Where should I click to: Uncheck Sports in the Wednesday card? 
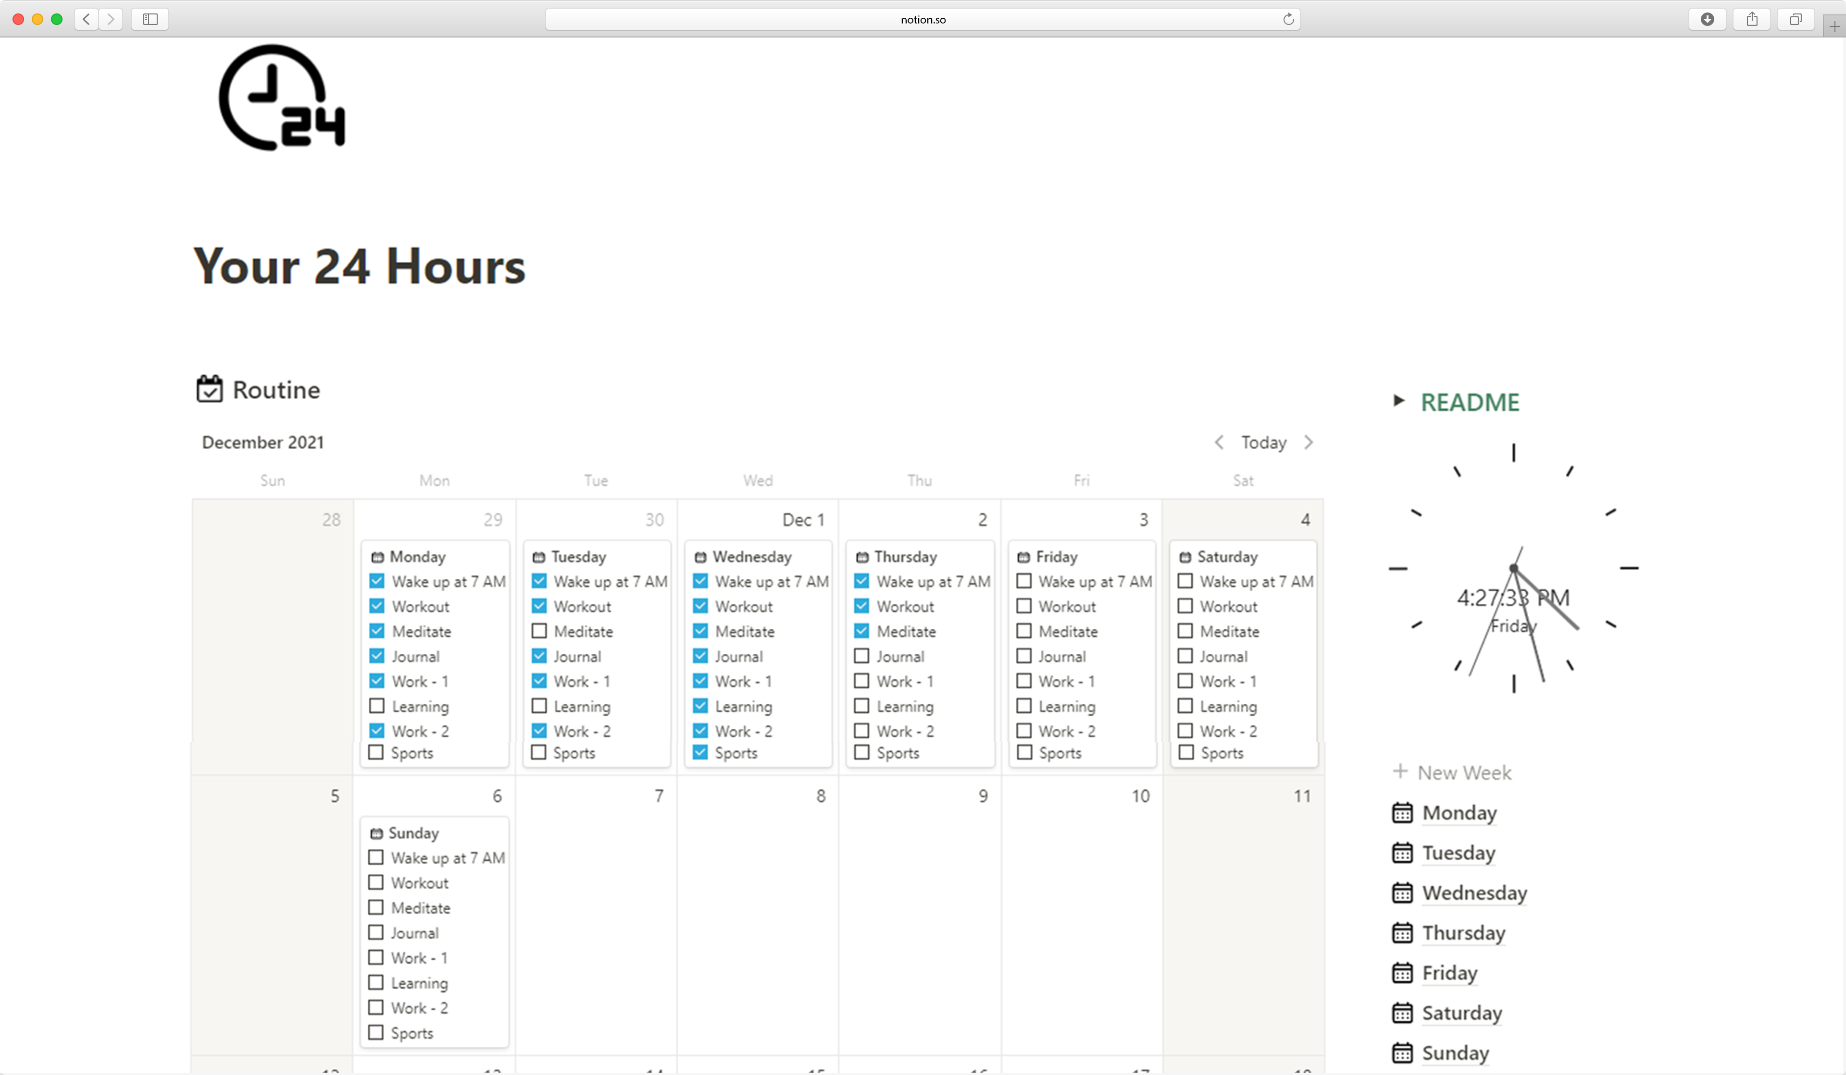point(700,752)
